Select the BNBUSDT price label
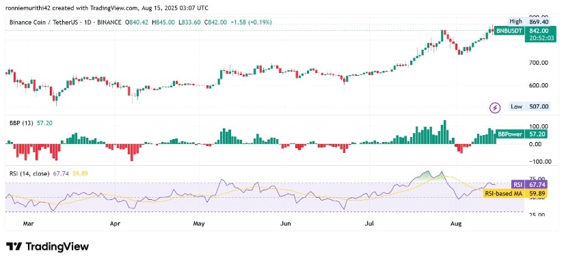 (509, 31)
